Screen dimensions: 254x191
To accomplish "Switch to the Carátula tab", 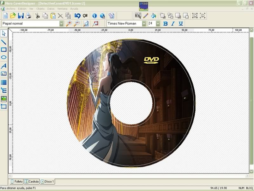I will pos(31,181).
